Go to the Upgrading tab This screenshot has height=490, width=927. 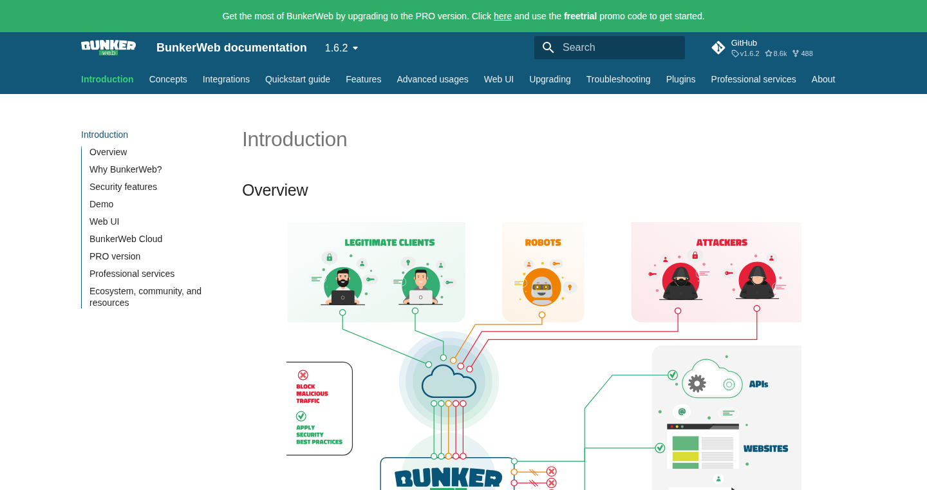550,79
